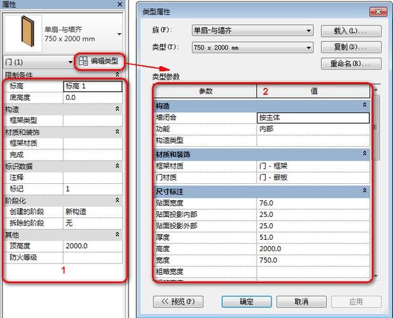The height and width of the screenshot is (318, 393).
Task: Click the 编辑类型 edit type button
Action: [99, 61]
